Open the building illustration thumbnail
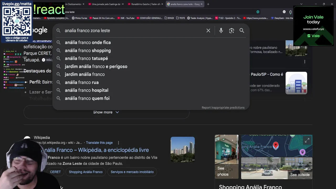The height and width of the screenshot is (189, 336). [296, 83]
